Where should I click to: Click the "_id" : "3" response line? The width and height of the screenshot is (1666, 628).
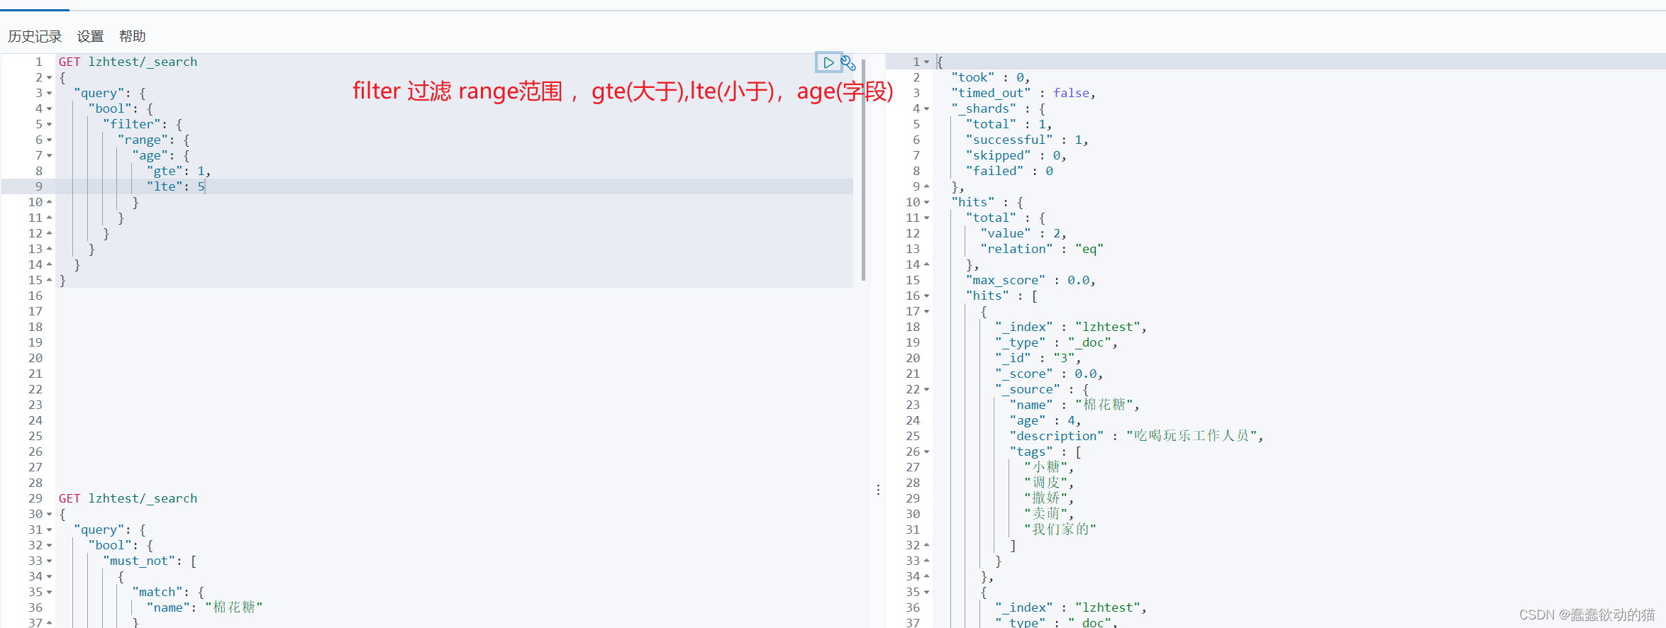coord(1038,358)
